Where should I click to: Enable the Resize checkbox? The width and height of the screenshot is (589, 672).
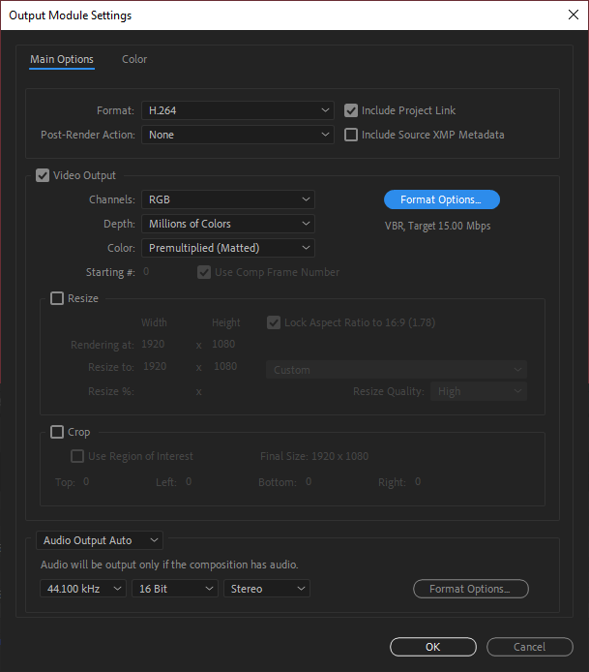(x=57, y=298)
